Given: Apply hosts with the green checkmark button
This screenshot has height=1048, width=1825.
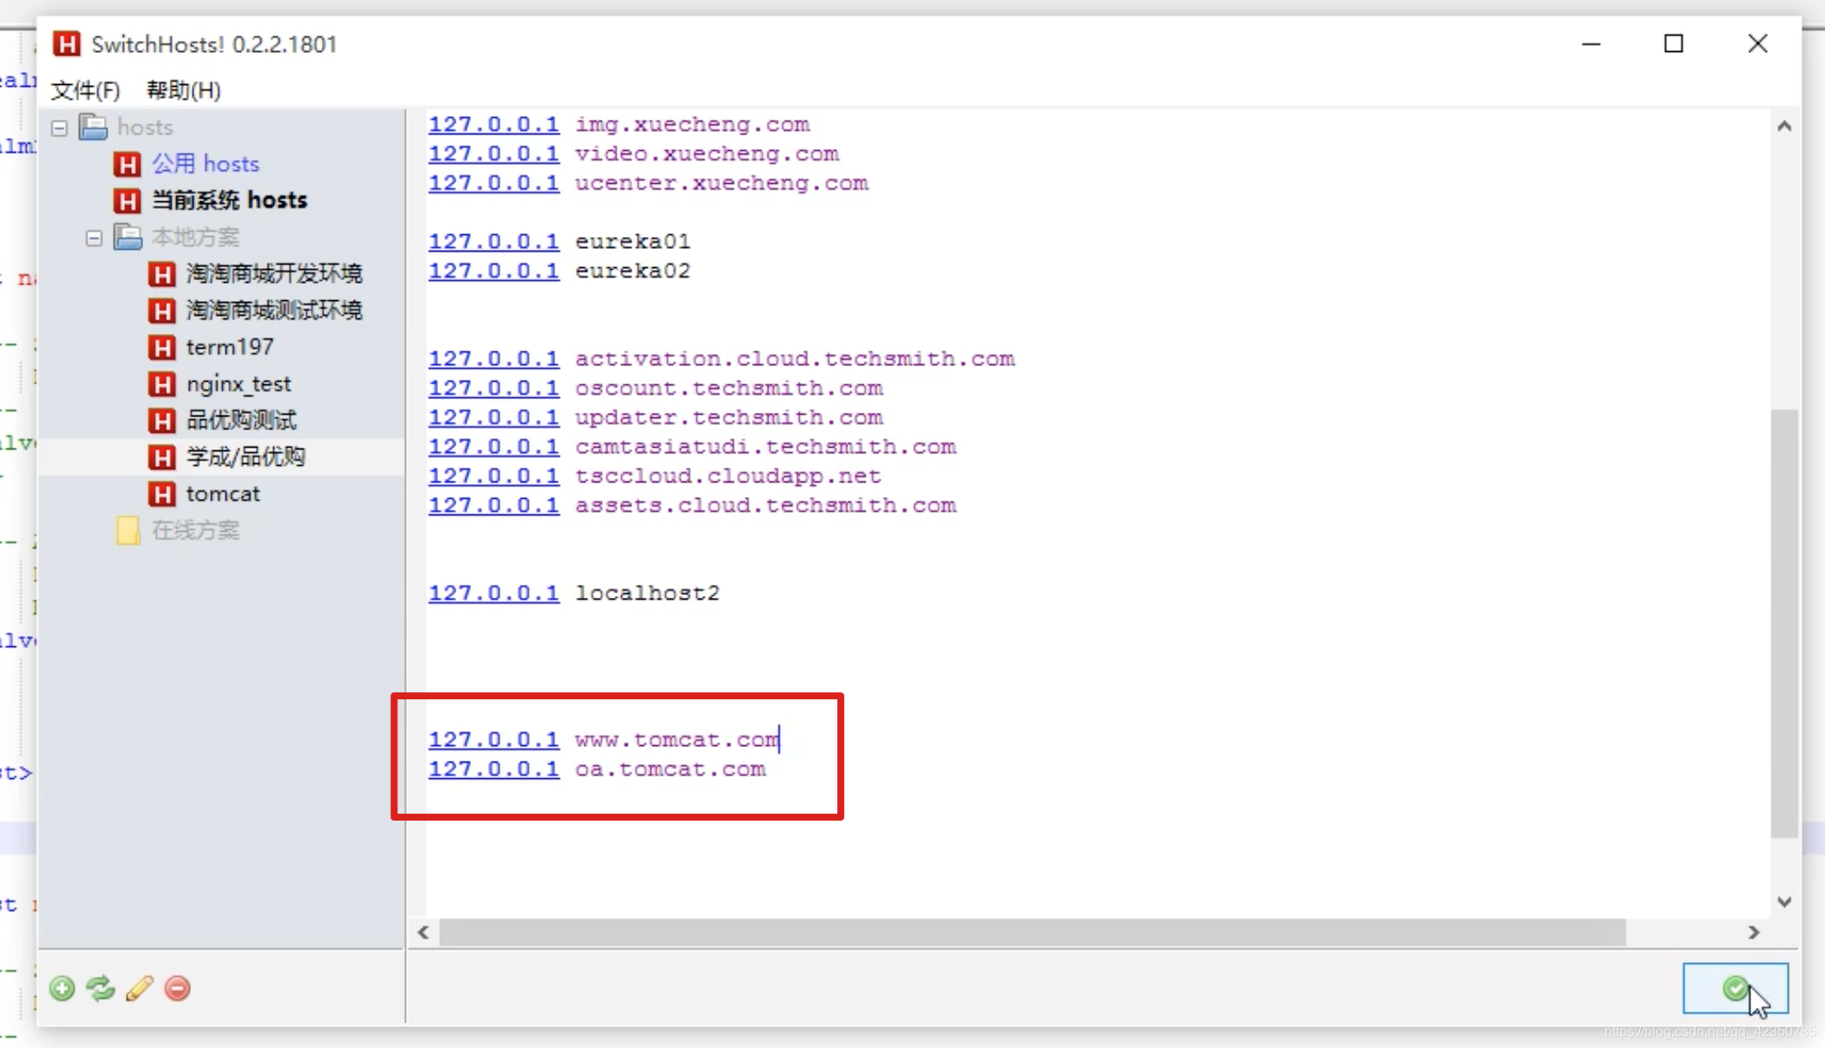Looking at the screenshot, I should [1735, 988].
